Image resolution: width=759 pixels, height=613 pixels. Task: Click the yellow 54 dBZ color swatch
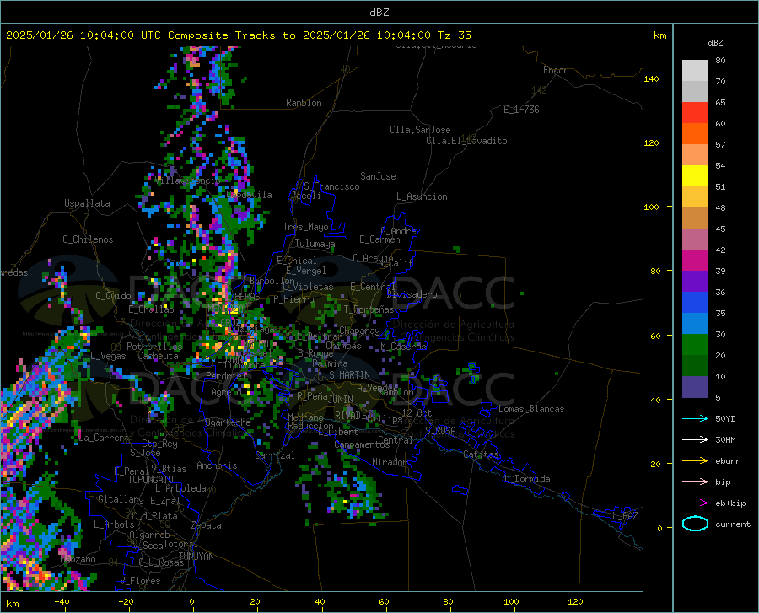pos(695,176)
